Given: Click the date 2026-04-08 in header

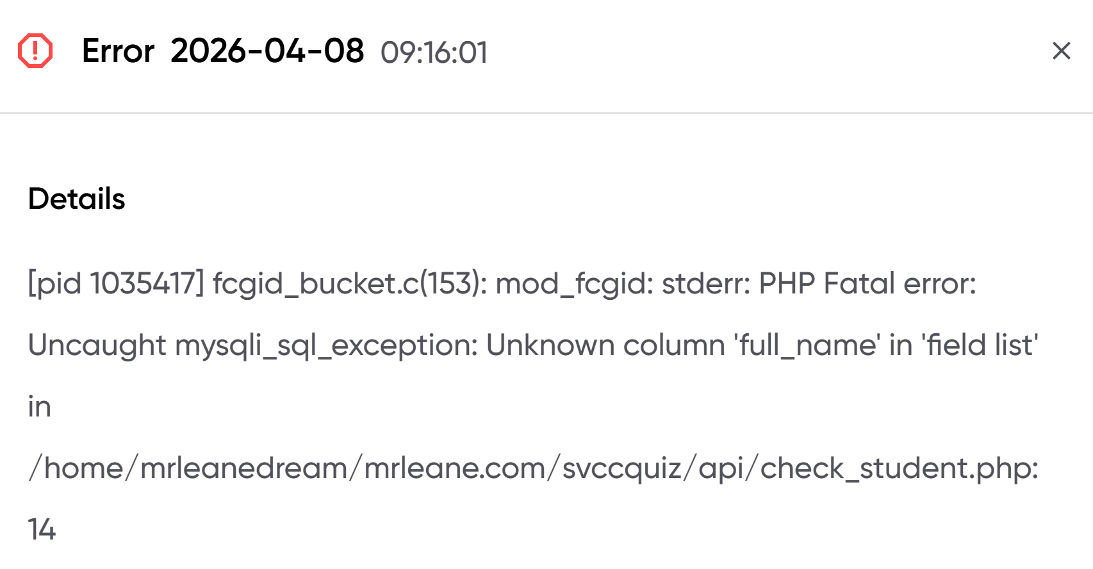Looking at the screenshot, I should (267, 51).
